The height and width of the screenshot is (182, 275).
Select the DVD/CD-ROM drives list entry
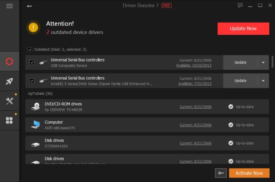[107, 107]
